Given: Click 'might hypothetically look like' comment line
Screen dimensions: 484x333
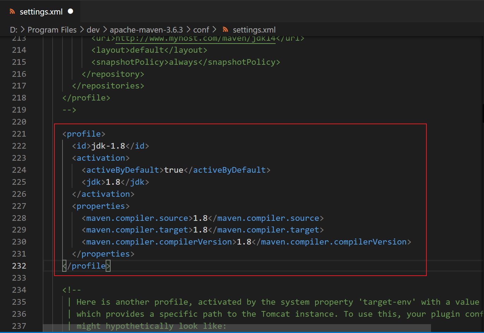Looking at the screenshot, I should point(152,326).
